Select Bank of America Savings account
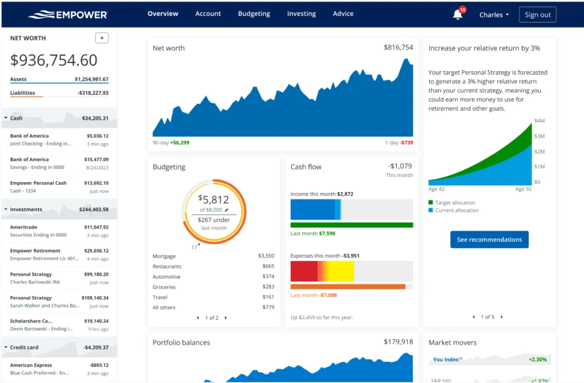The height and width of the screenshot is (383, 584). (59, 163)
